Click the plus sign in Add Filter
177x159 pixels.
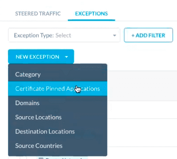pos(133,35)
